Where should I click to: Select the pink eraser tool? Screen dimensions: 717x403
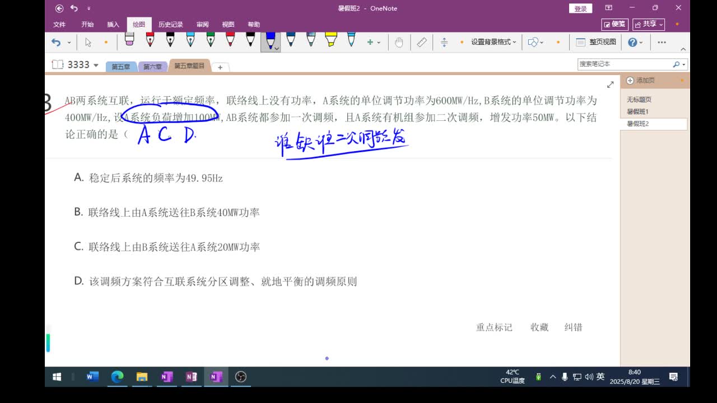coord(129,40)
